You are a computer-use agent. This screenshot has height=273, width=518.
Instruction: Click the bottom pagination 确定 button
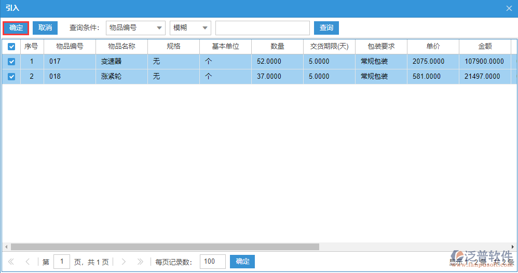coord(242,262)
